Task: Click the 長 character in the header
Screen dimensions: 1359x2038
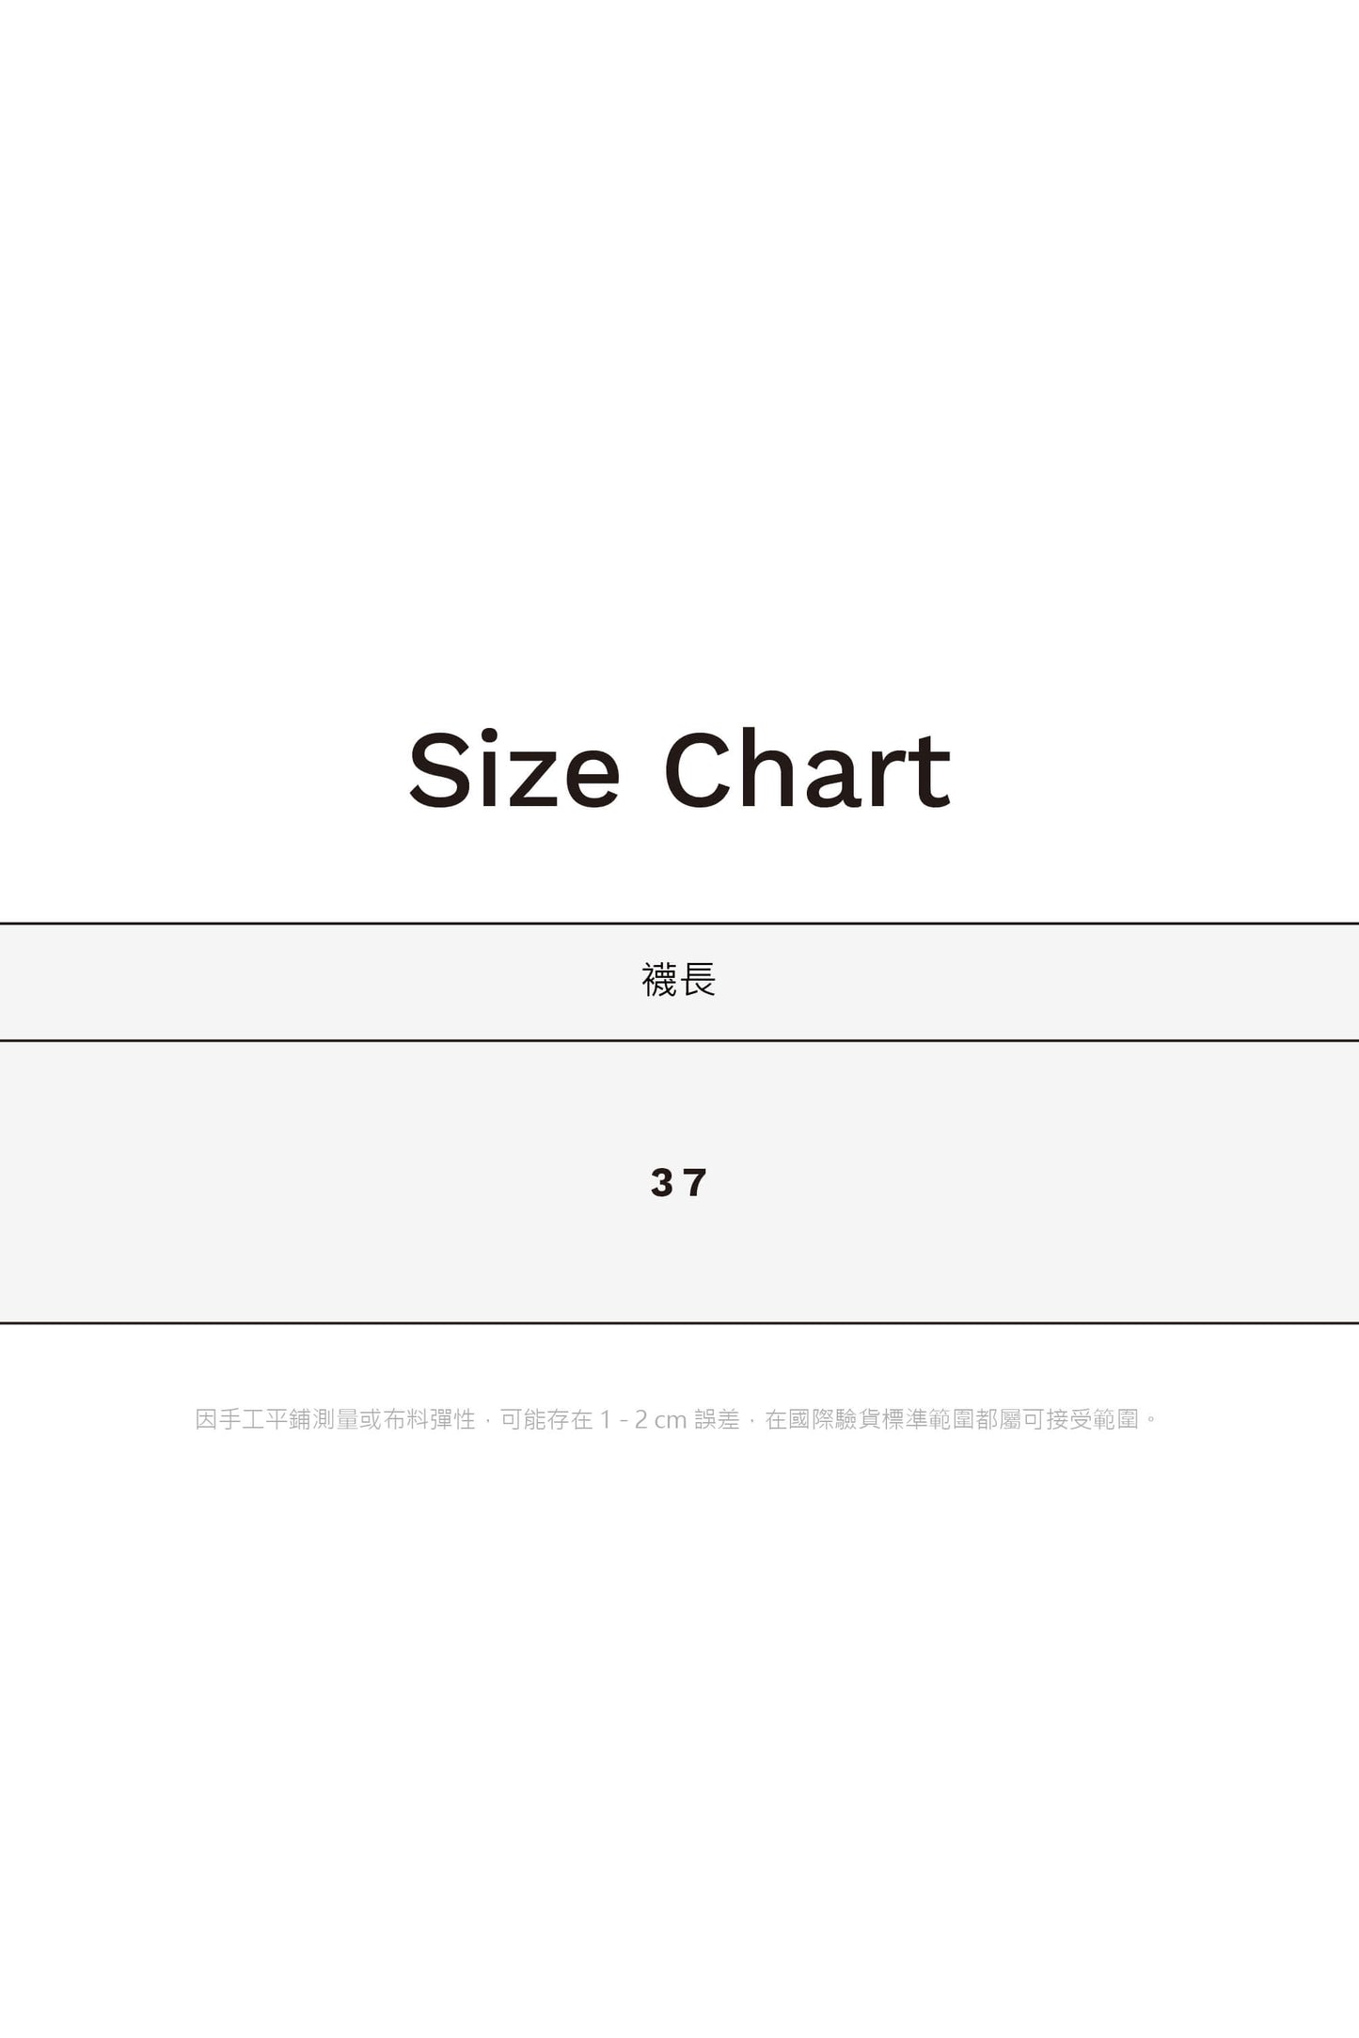Action: pyautogui.click(x=698, y=980)
